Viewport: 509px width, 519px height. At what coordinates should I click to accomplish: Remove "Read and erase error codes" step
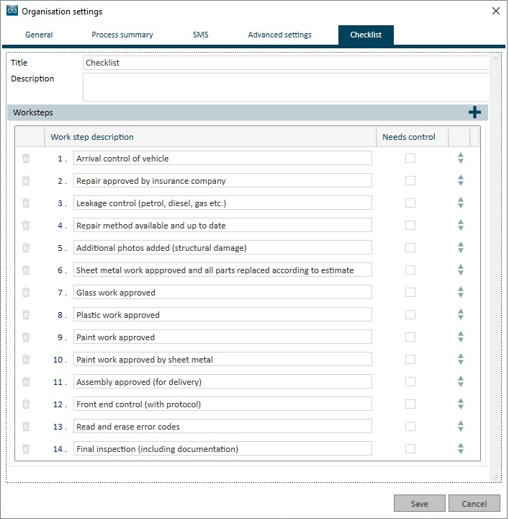(x=26, y=426)
